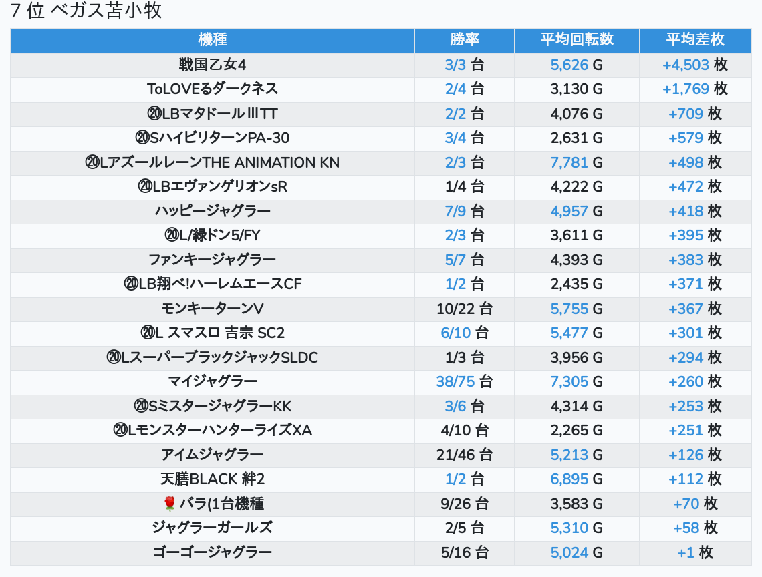Select ⑳LアズールレーンTHE ANIMATION KN name
The width and height of the screenshot is (762, 577).
tap(213, 162)
